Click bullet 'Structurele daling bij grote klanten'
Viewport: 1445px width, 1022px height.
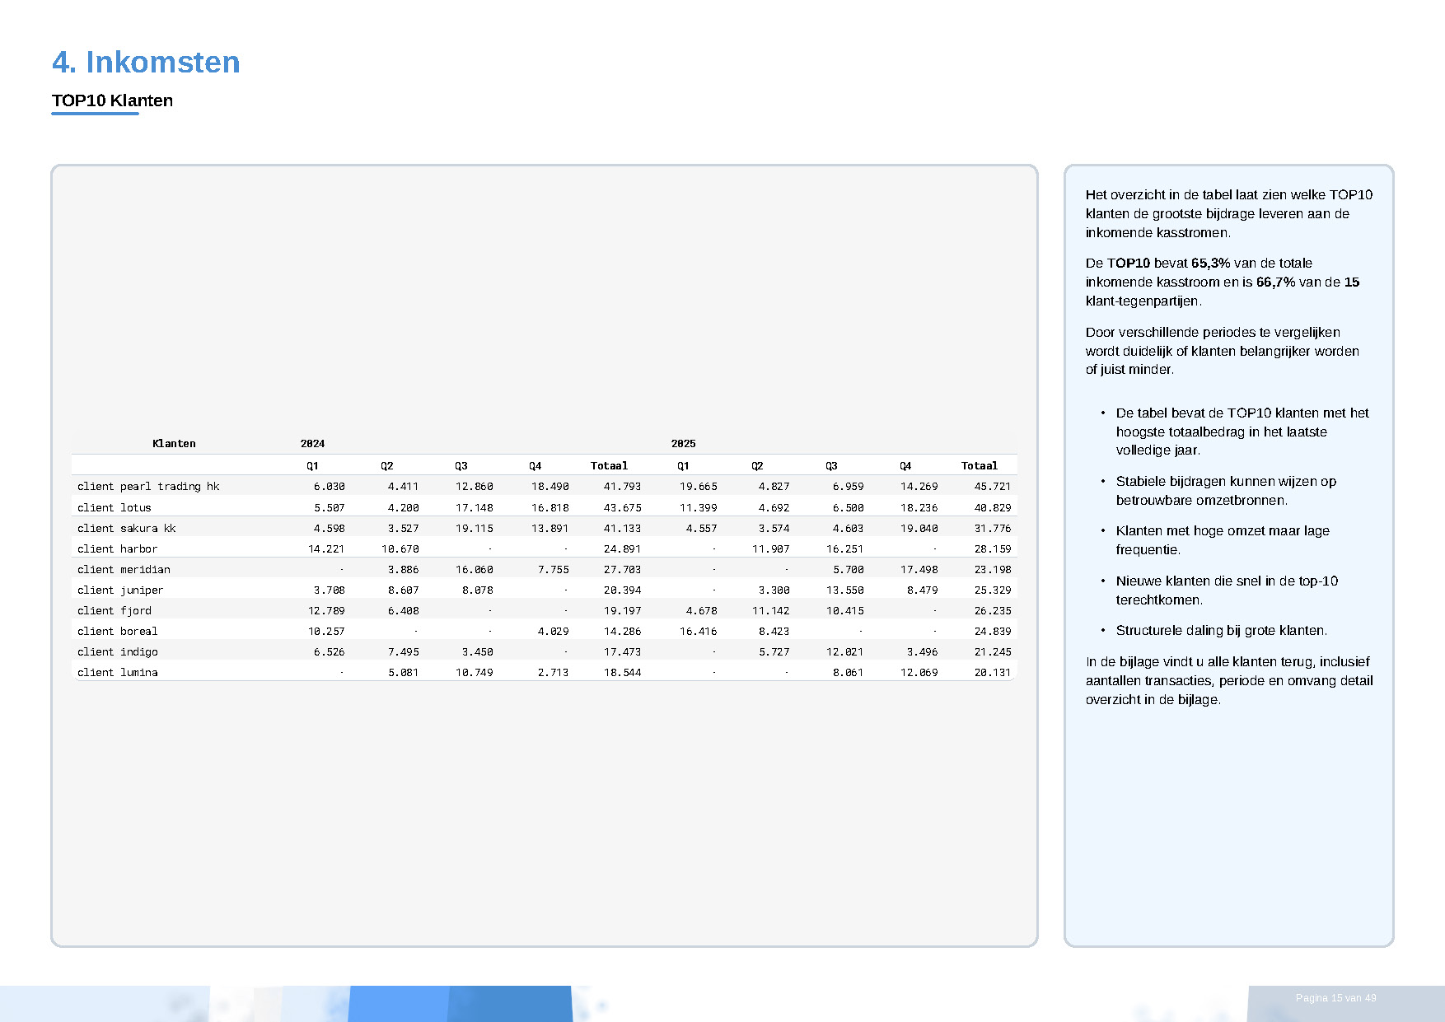tap(1221, 630)
